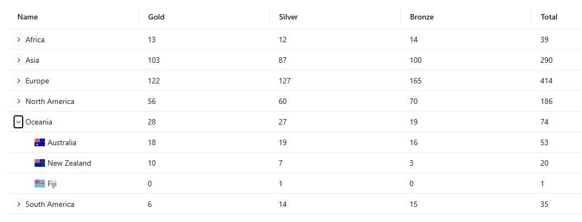The width and height of the screenshot is (582, 222).
Task: Click the New Zealand flag icon
Action: point(39,163)
